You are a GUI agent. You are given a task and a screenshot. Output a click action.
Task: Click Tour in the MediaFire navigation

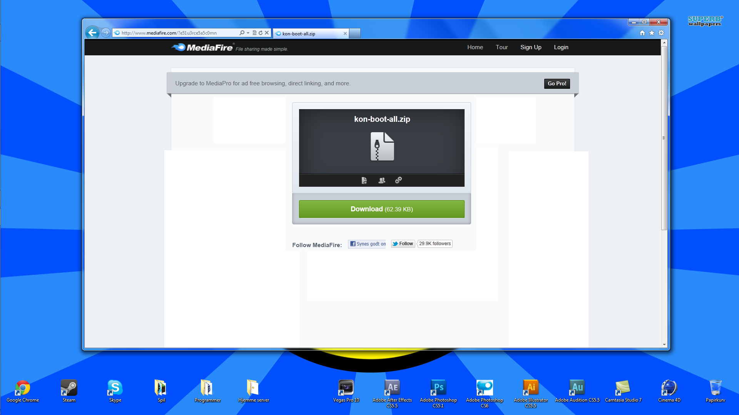click(502, 47)
